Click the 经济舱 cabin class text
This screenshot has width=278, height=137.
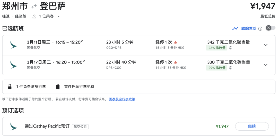click(x=21, y=16)
